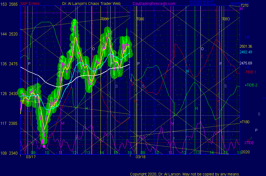
Task: Click the red -TIDE-1 legend label
Action: [x=250, y=72]
